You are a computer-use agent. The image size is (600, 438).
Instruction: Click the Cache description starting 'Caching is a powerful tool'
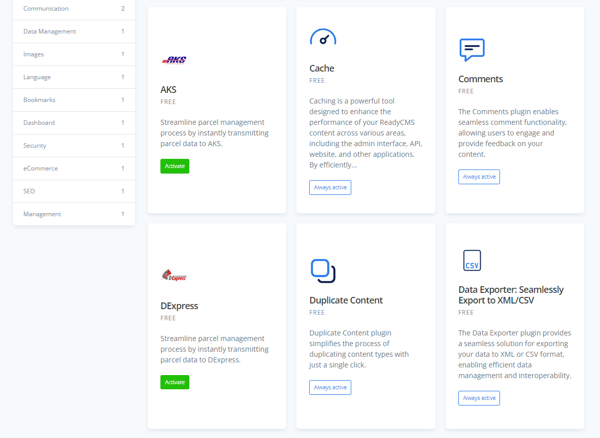pyautogui.click(x=366, y=133)
